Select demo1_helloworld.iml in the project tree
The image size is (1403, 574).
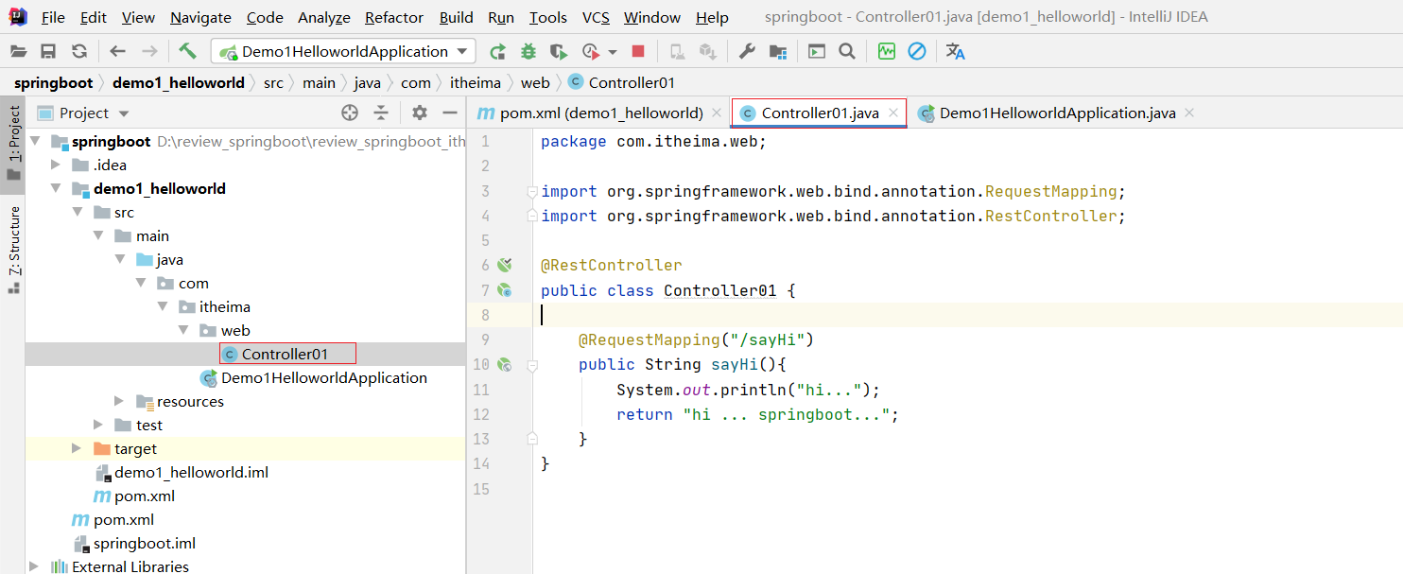click(x=191, y=472)
